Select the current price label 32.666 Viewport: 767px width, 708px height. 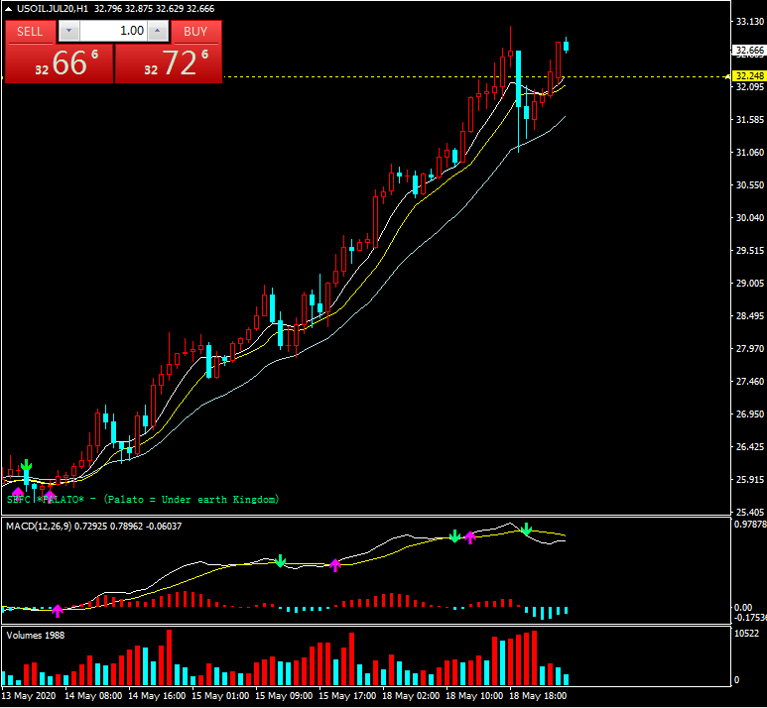click(x=747, y=51)
